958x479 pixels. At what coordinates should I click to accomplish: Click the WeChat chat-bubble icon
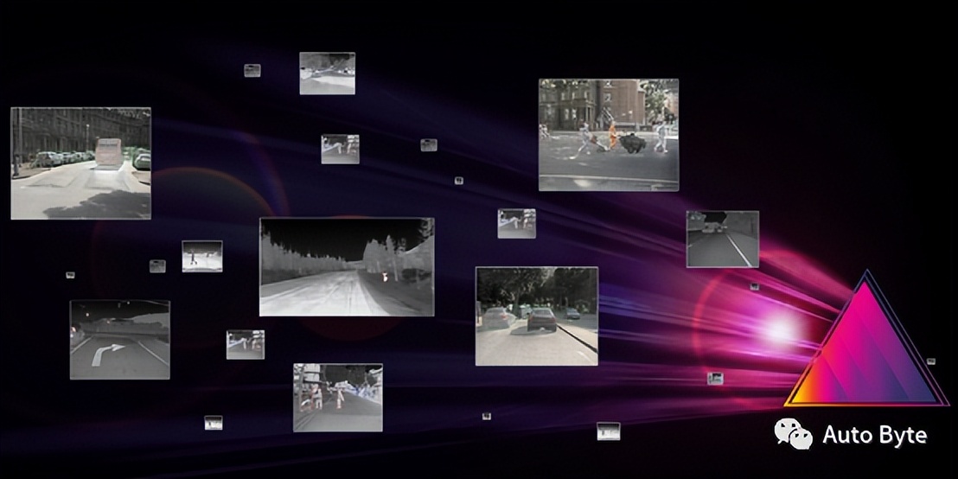tap(792, 433)
